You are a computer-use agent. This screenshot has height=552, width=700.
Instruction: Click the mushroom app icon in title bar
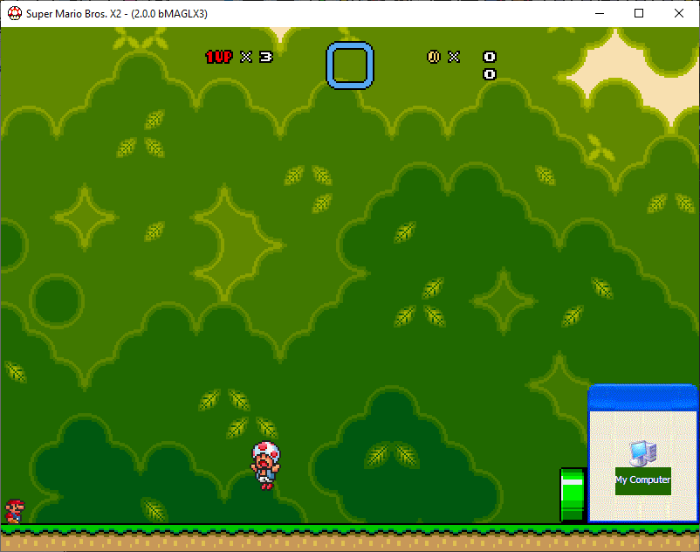click(15, 13)
